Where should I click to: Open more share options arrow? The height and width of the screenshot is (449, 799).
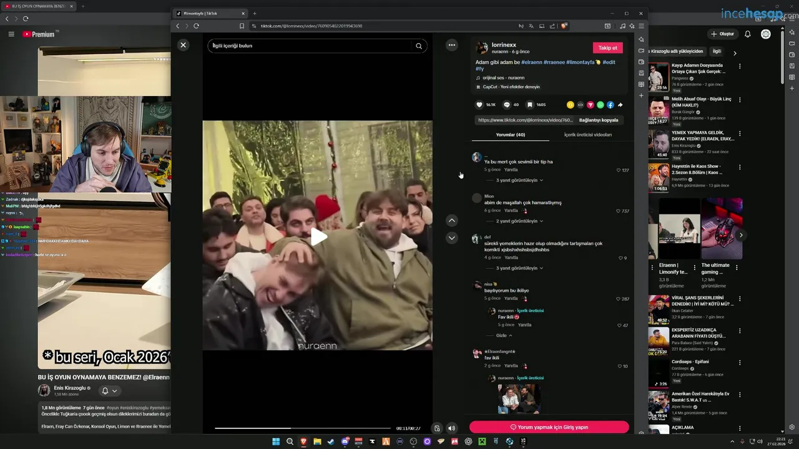(620, 105)
